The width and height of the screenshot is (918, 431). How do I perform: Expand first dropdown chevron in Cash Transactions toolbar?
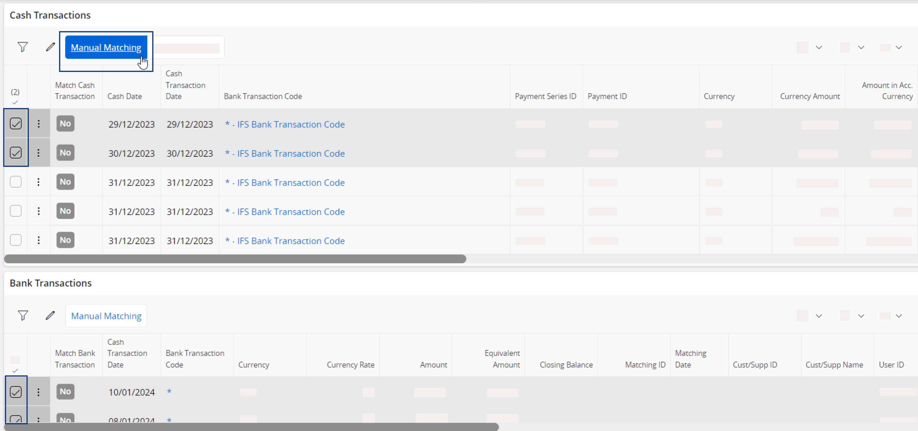[818, 47]
